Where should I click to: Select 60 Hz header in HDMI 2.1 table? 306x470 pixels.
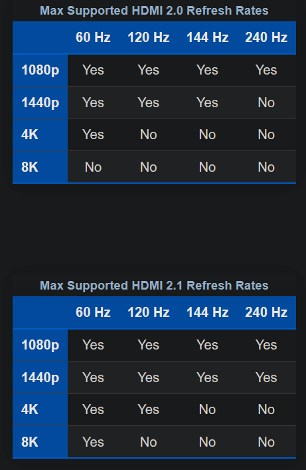coord(93,312)
